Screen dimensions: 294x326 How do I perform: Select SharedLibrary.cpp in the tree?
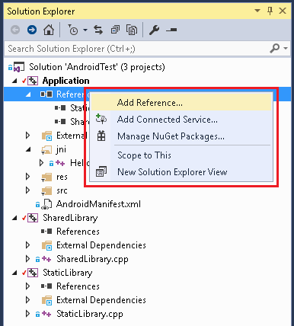[x=92, y=259]
